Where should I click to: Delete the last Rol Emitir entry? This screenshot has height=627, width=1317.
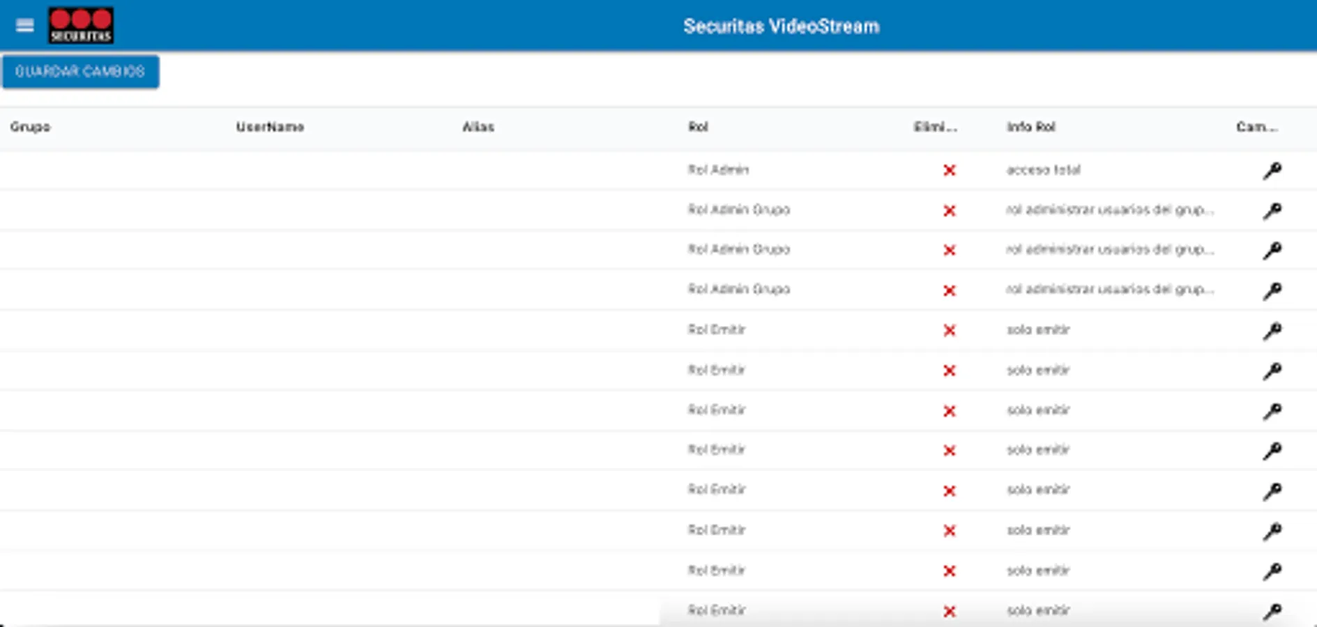click(950, 611)
